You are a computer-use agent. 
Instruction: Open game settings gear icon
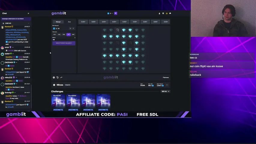54,77
